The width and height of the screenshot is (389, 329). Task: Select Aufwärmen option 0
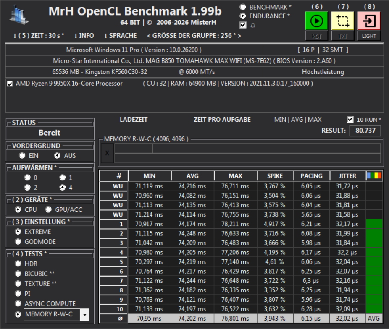[x=27, y=178]
